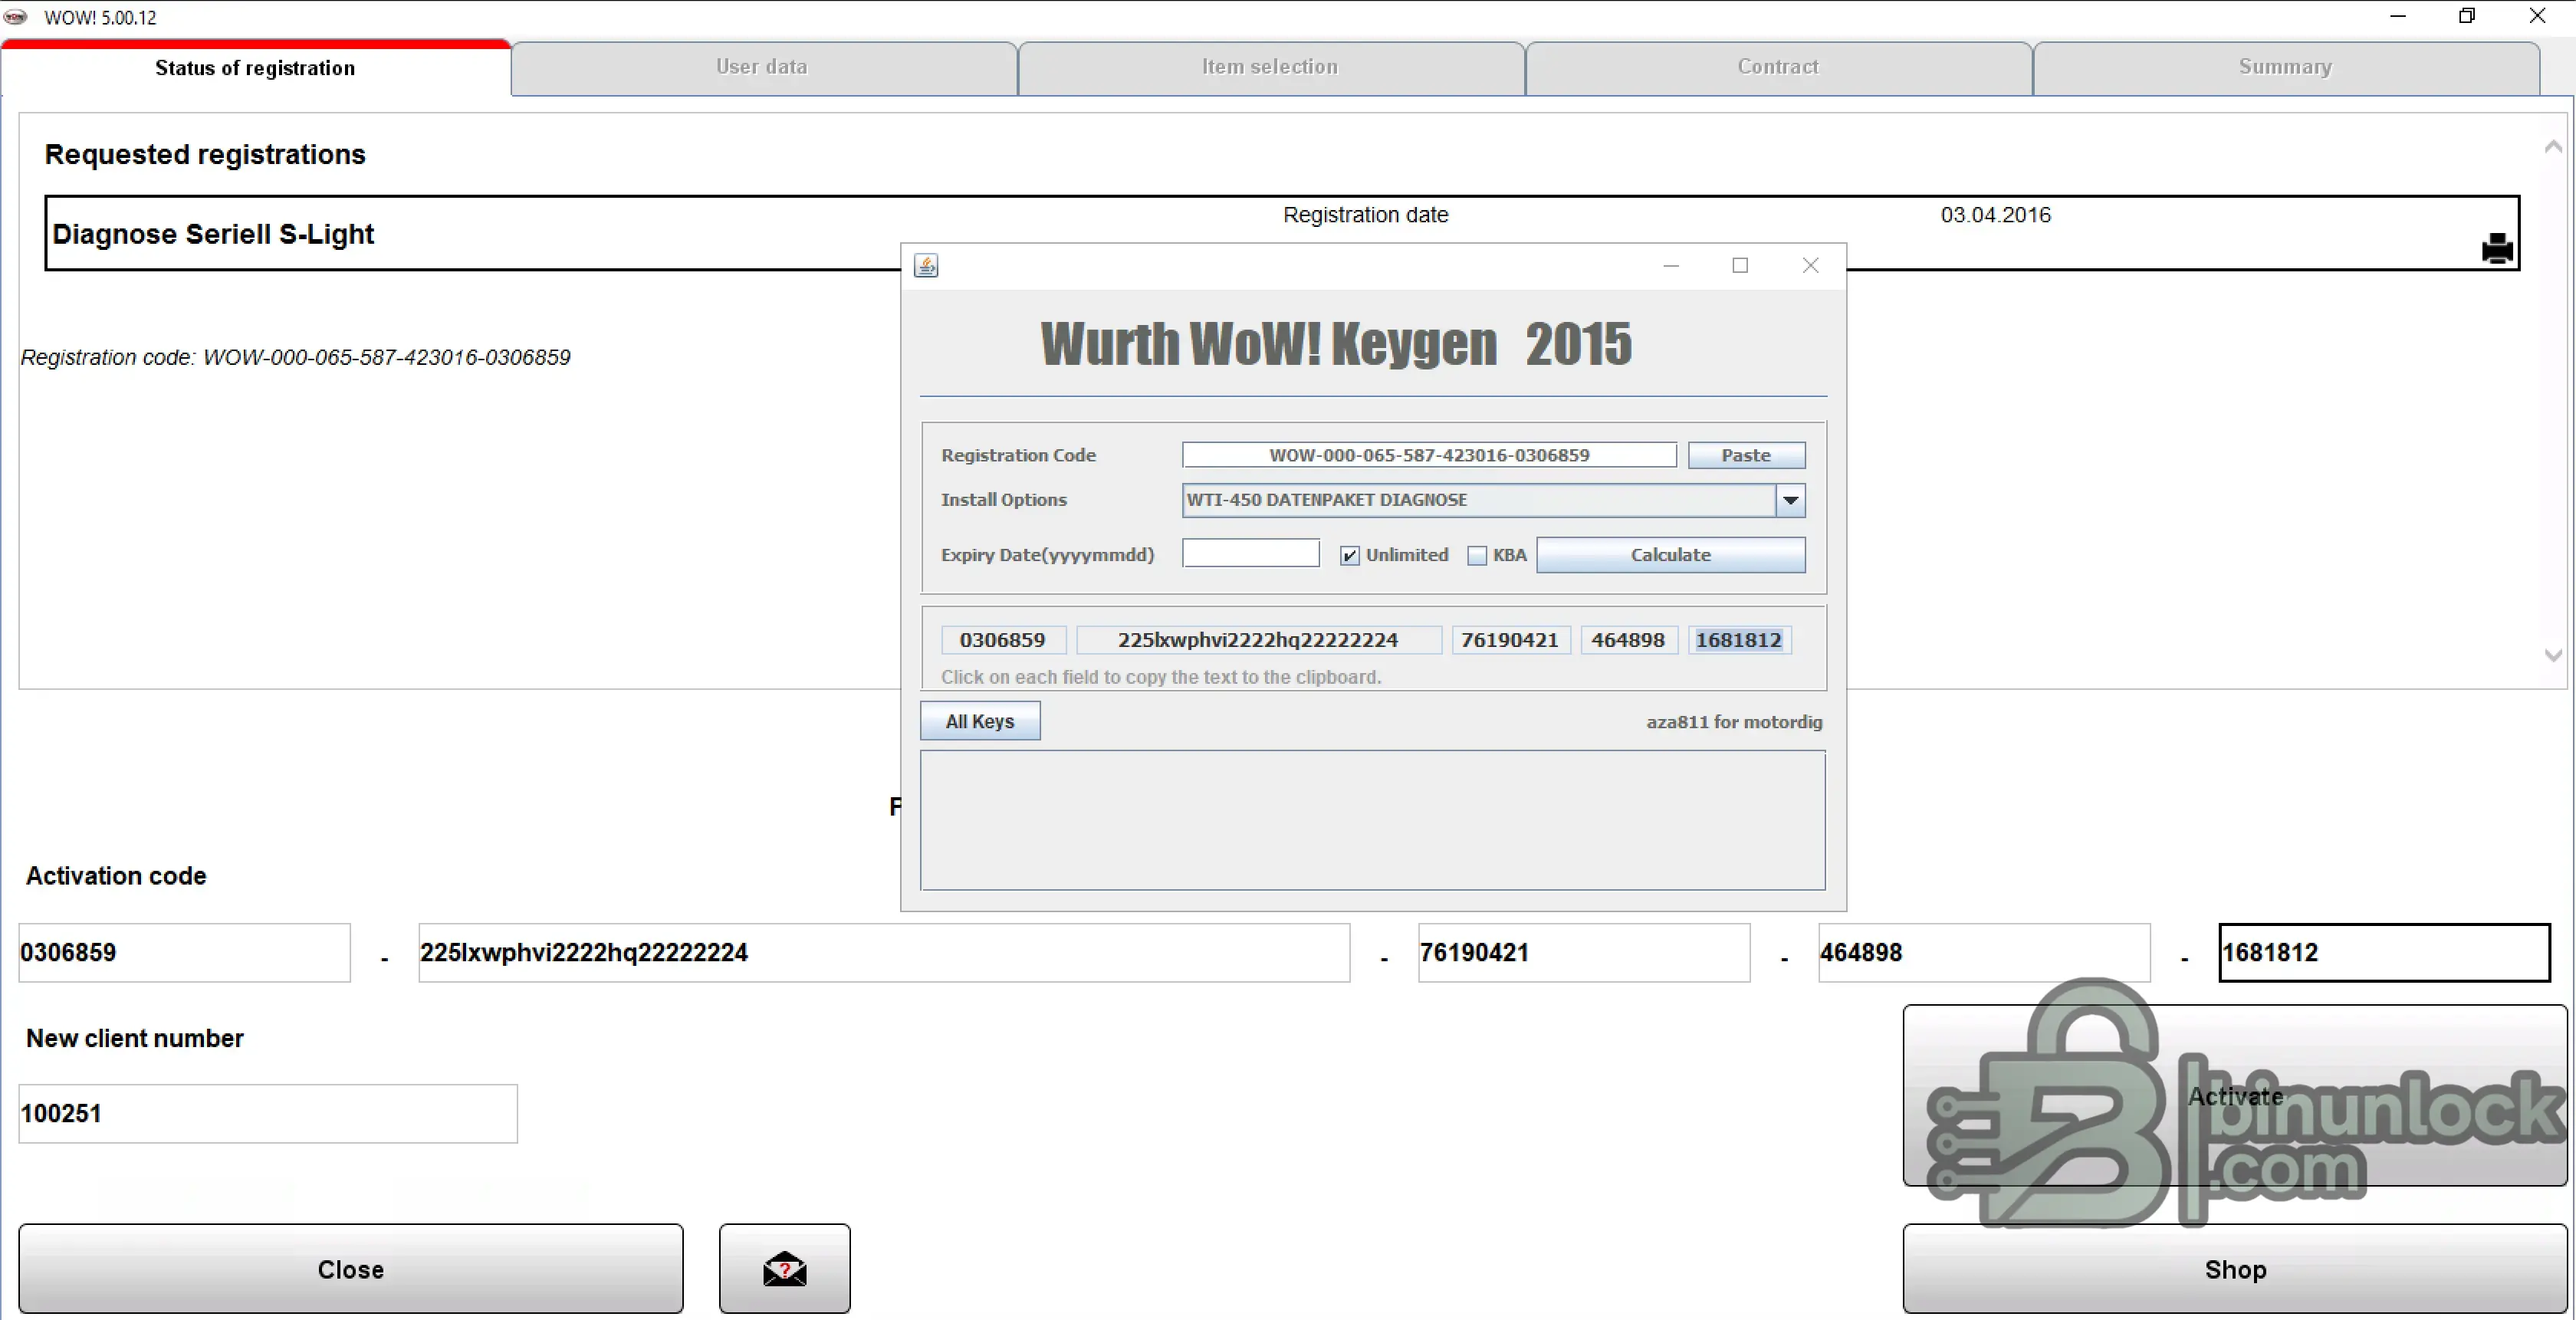Click the last Activation code box containing 1681812
The image size is (2576, 1320).
[x=2384, y=953]
